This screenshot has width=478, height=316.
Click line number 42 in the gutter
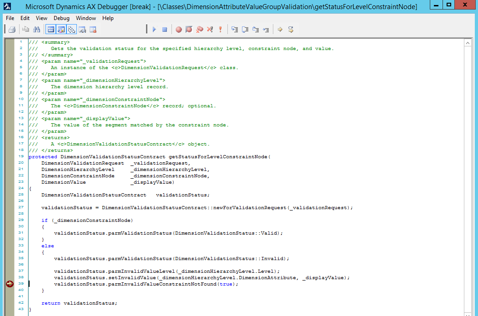point(21,303)
